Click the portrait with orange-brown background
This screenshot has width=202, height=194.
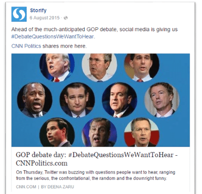tap(142, 67)
